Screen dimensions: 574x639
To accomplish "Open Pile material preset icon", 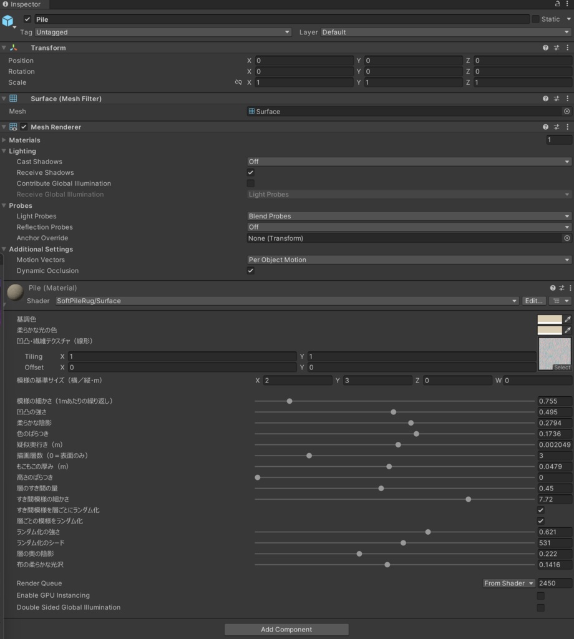I will pyautogui.click(x=562, y=288).
